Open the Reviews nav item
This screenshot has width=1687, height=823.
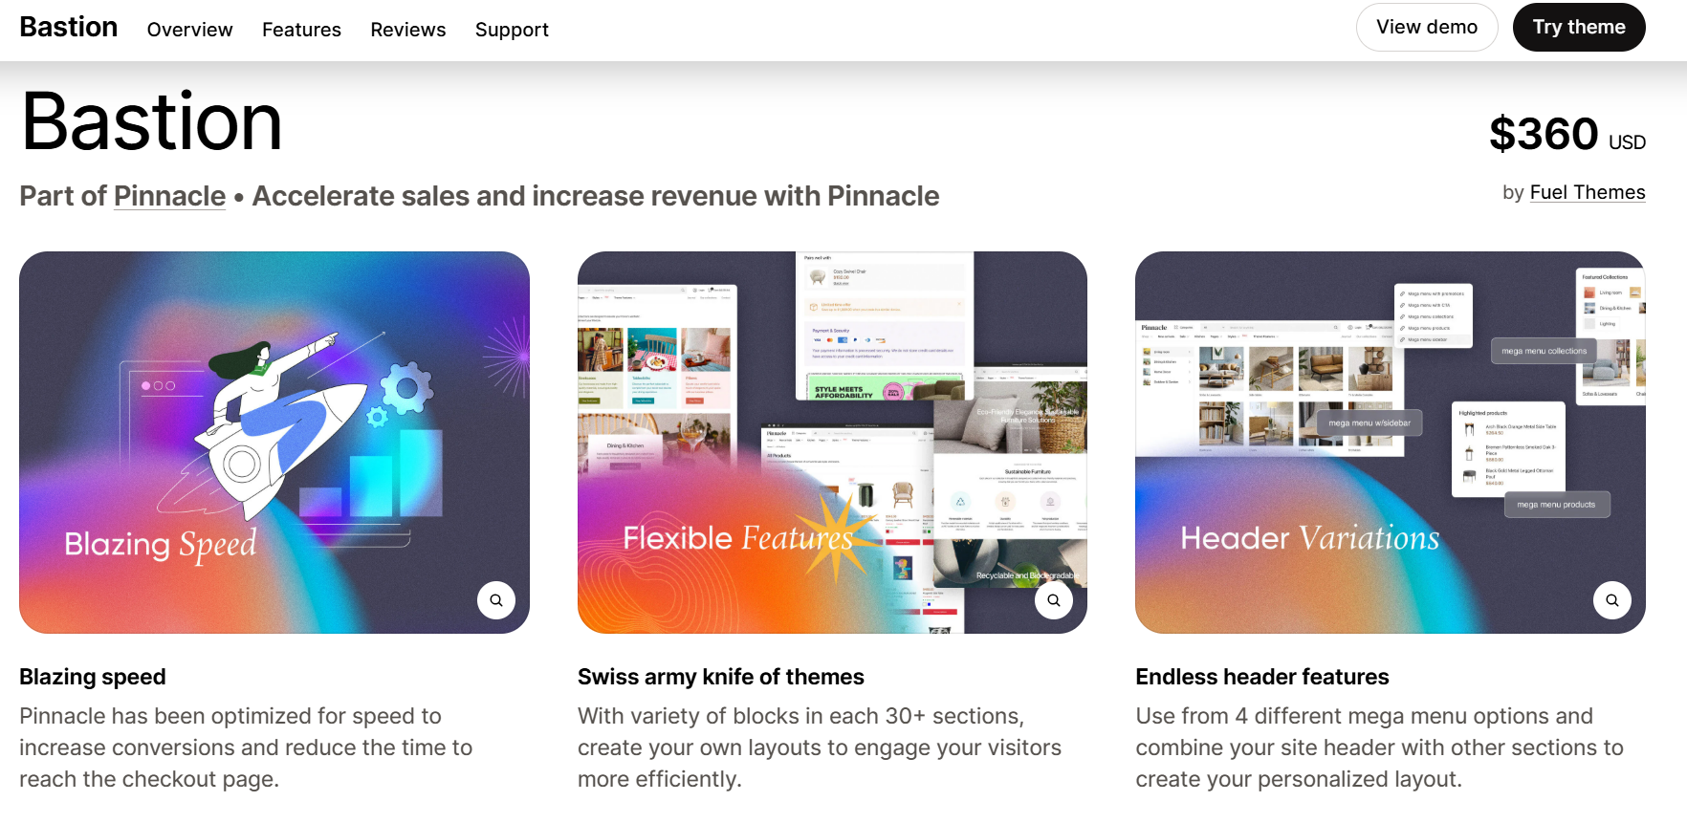point(408,30)
